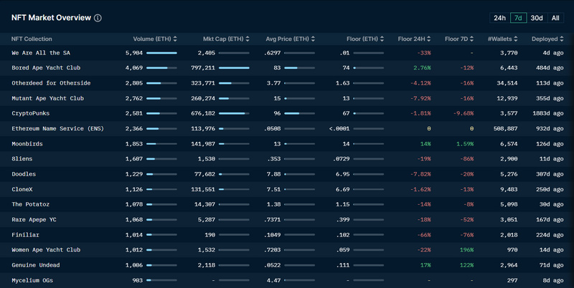
Task: Click the 34,514 wallets value
Action: tap(507, 83)
